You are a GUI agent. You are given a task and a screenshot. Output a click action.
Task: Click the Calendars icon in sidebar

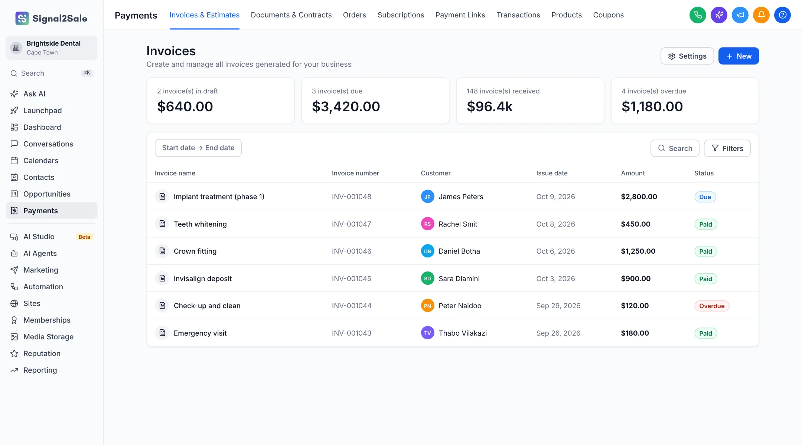click(14, 161)
